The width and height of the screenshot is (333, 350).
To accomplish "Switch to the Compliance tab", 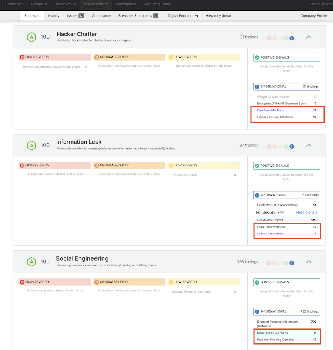I will 101,16.
